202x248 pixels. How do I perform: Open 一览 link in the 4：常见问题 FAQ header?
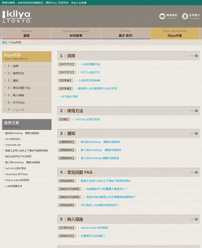coord(194,172)
